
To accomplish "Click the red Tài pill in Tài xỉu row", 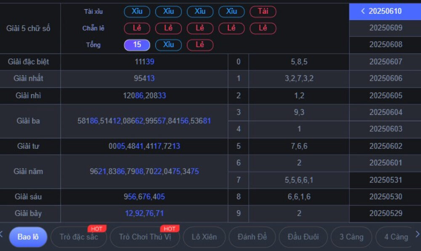I will 263,11.
